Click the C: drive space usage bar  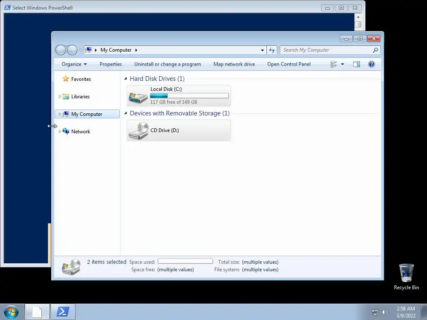189,95
